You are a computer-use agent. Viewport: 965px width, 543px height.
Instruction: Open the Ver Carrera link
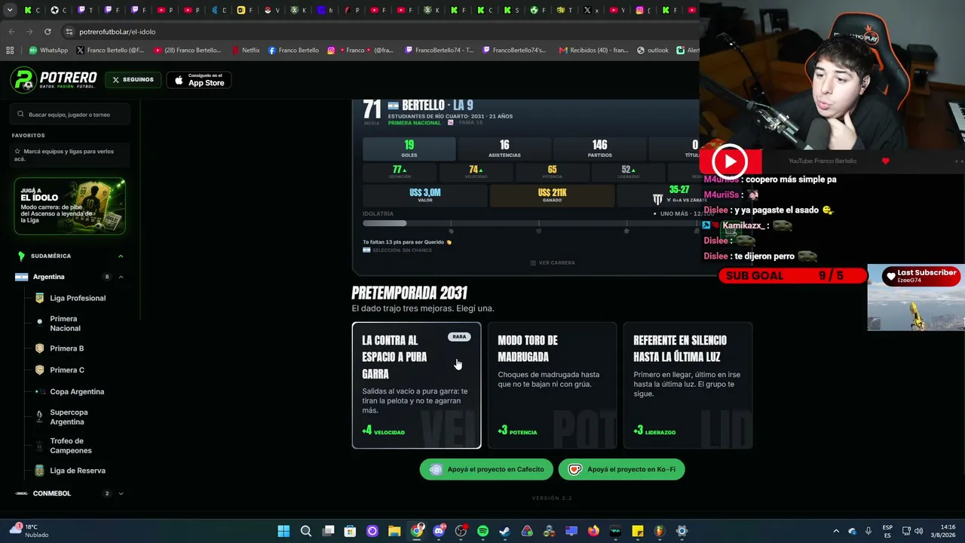pos(552,262)
